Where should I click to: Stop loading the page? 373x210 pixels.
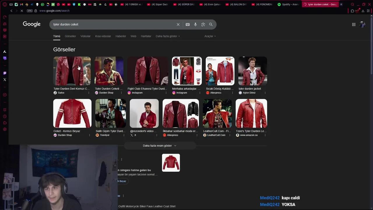22,11
